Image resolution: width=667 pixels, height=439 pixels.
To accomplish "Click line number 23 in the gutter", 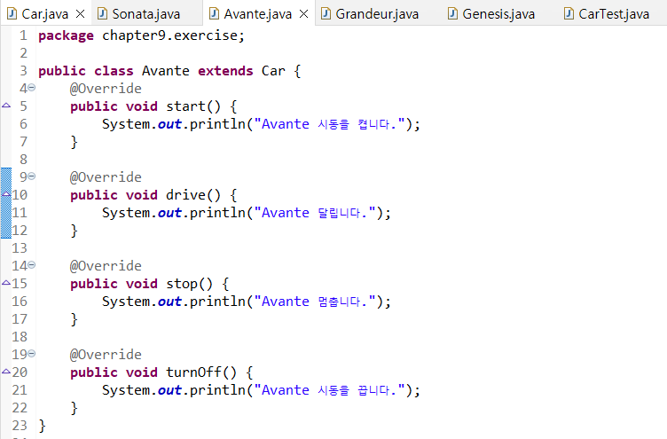I will (20, 426).
